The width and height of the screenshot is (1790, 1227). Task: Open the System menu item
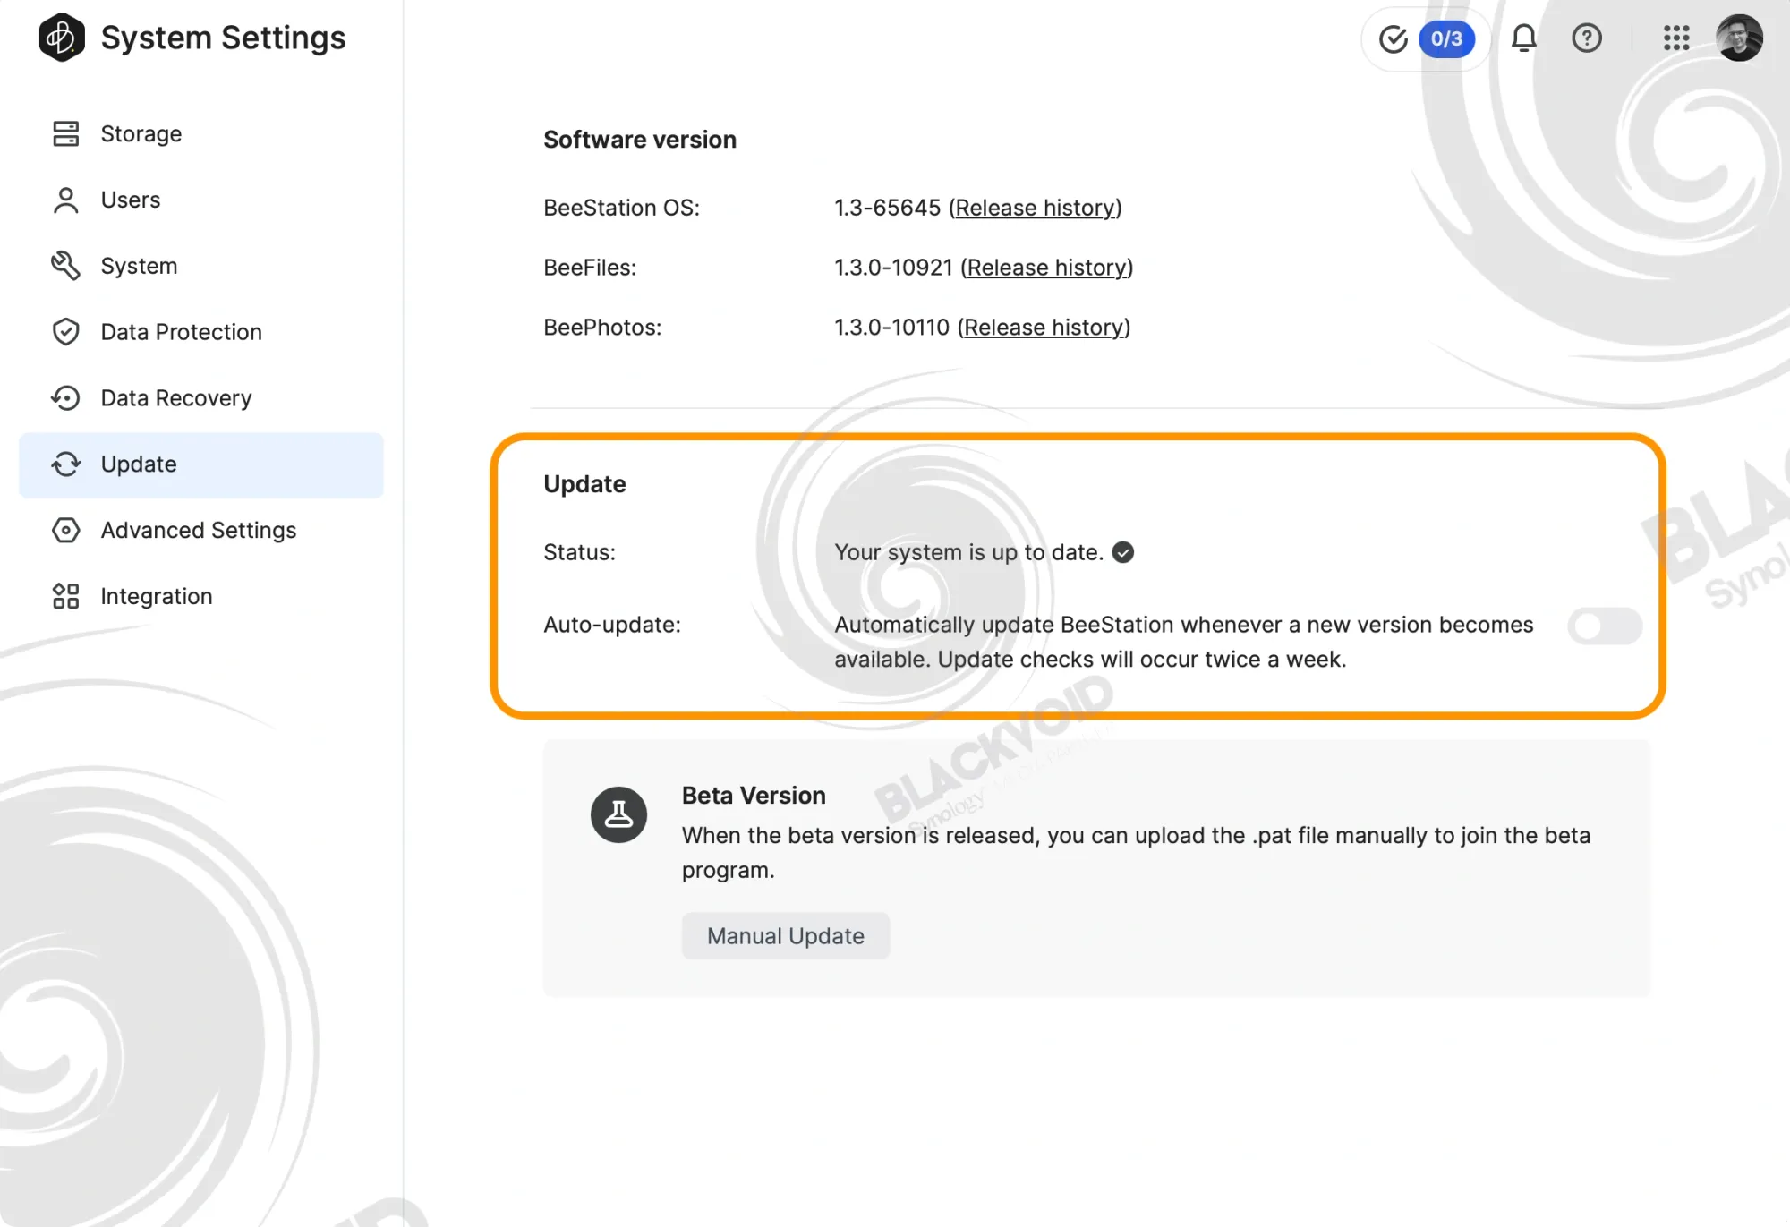click(x=201, y=266)
